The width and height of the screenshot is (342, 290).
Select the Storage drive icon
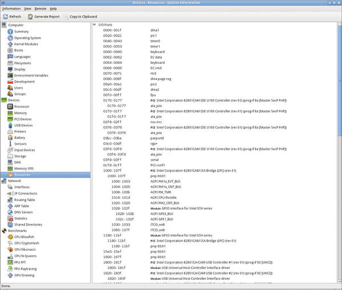point(10,156)
